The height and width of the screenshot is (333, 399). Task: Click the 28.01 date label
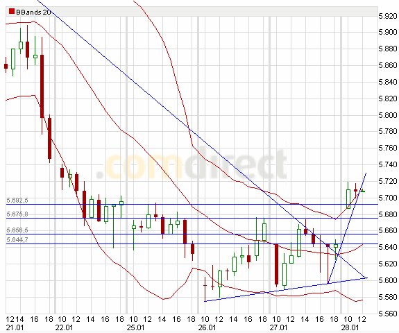[350, 327]
